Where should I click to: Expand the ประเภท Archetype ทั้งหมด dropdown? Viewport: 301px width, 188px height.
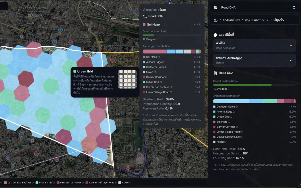coord(254,60)
